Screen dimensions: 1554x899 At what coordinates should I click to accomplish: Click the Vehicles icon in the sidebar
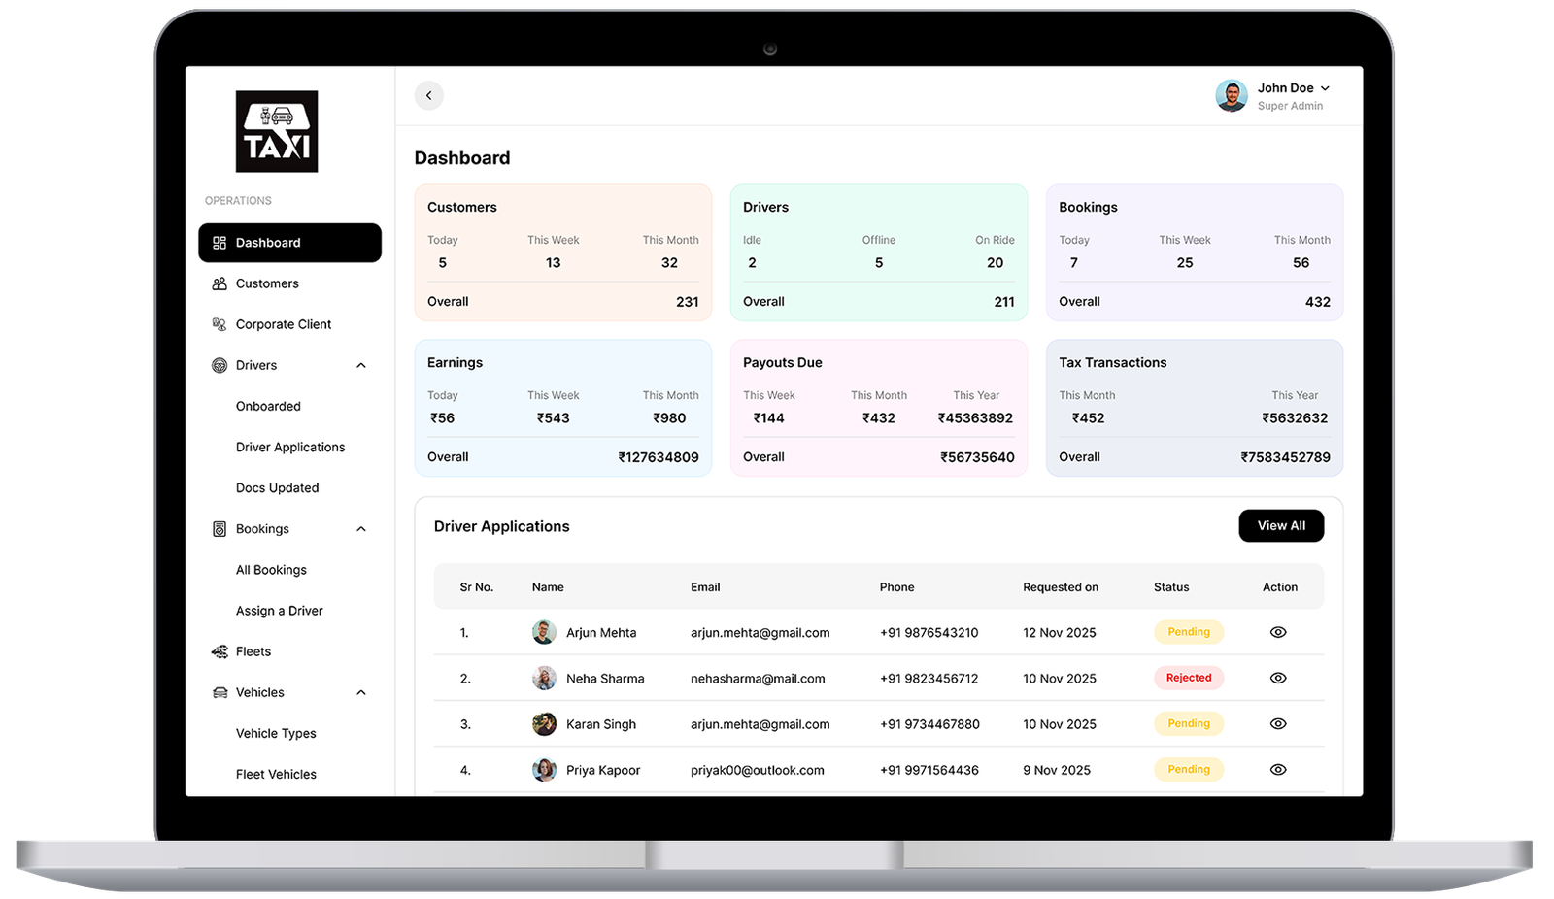click(x=219, y=691)
